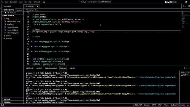The image size is (190, 107).
Task: Toggle primary side bar layout icon
Action: [x=166, y=2]
